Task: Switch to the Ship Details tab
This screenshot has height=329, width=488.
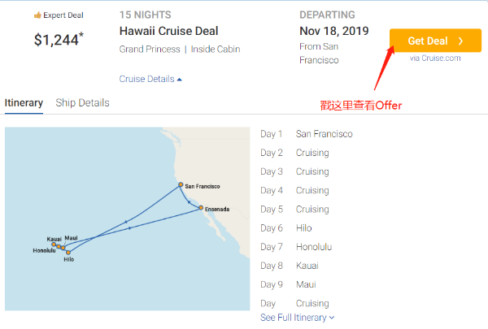Action: tap(82, 103)
